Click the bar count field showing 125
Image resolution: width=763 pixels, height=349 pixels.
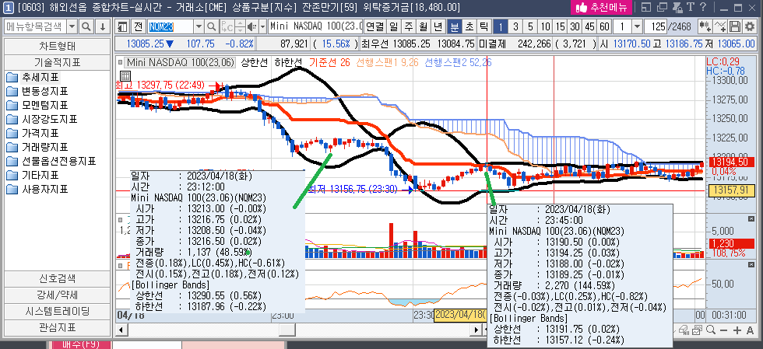coord(656,26)
